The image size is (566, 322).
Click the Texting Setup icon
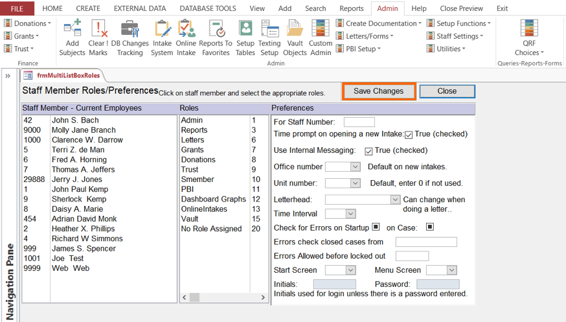(269, 38)
